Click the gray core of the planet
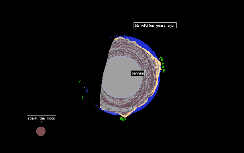This screenshot has height=153, width=244. coord(122,77)
